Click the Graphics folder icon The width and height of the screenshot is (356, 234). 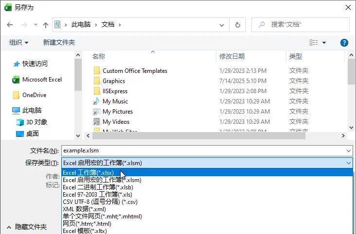[x=97, y=81]
